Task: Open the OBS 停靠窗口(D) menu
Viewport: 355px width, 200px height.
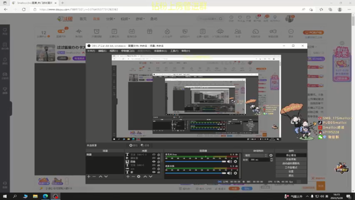Action: 128,51
